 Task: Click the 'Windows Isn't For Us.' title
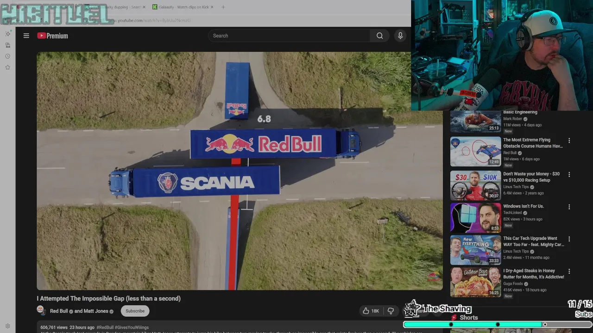[x=524, y=206]
